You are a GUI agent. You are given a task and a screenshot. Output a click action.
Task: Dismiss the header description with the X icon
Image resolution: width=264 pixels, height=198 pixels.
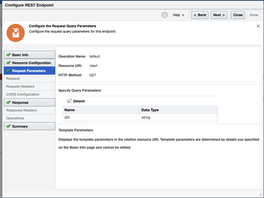tap(258, 26)
